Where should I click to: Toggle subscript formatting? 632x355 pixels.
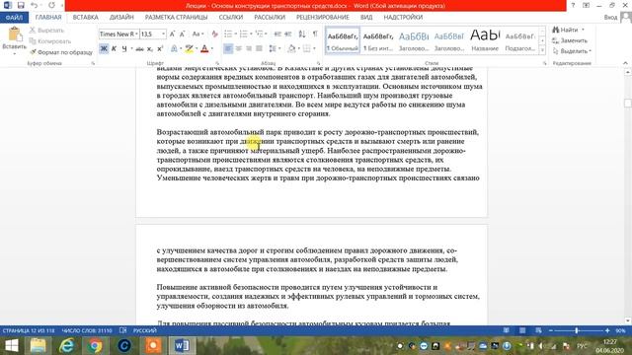tap(150, 48)
